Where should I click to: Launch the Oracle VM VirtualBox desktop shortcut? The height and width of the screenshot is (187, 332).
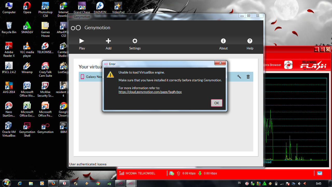(9, 130)
